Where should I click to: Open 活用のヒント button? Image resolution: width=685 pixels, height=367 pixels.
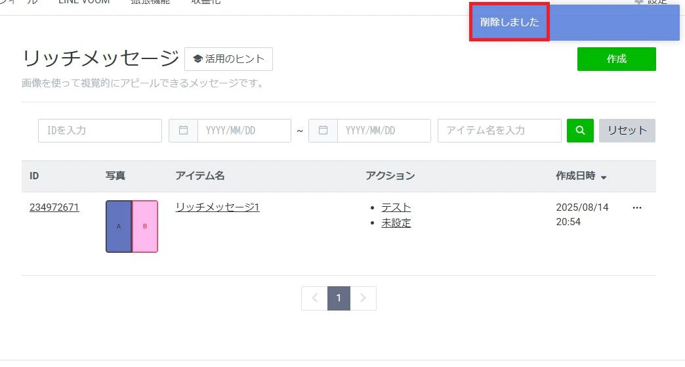(x=228, y=59)
